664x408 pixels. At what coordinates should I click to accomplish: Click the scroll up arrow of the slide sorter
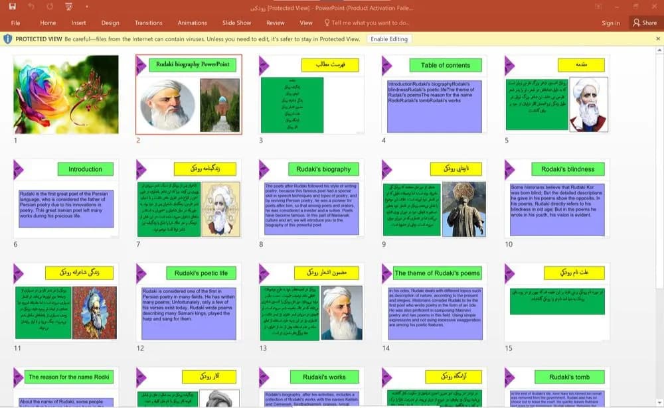659,51
